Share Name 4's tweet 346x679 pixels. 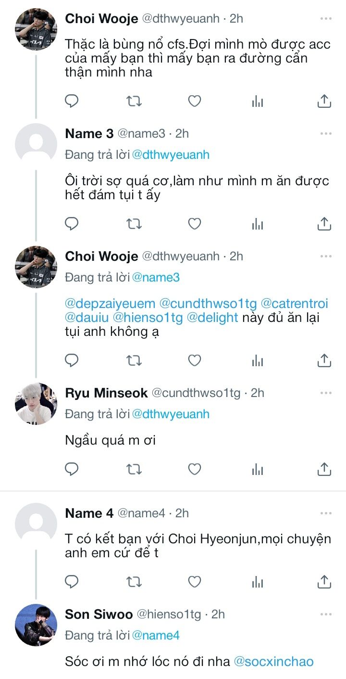(324, 581)
